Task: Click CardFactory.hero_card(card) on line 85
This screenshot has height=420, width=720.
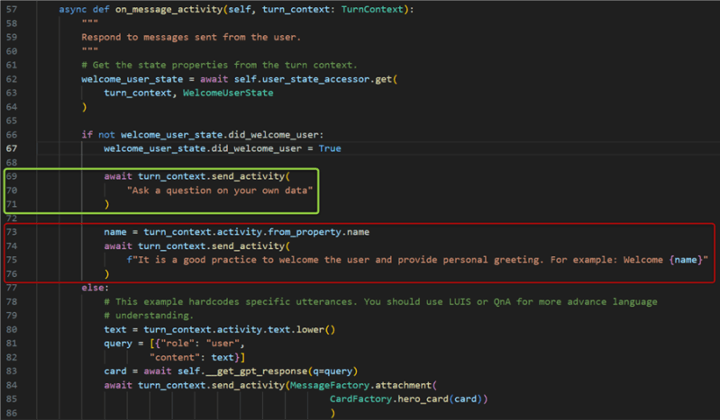Action: point(406,399)
